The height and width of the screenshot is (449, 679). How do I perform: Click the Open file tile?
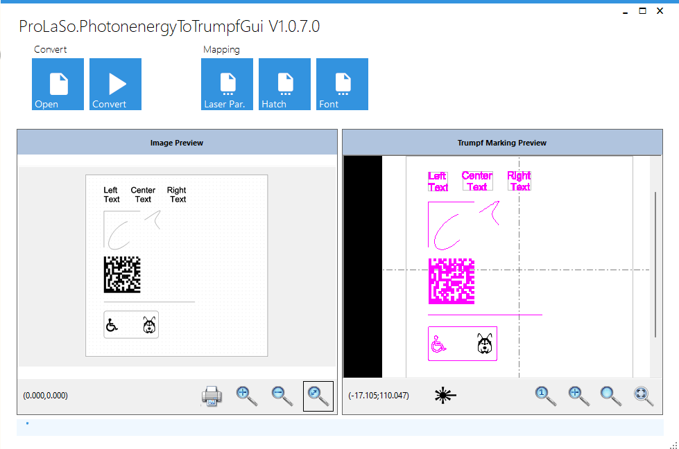tap(58, 84)
